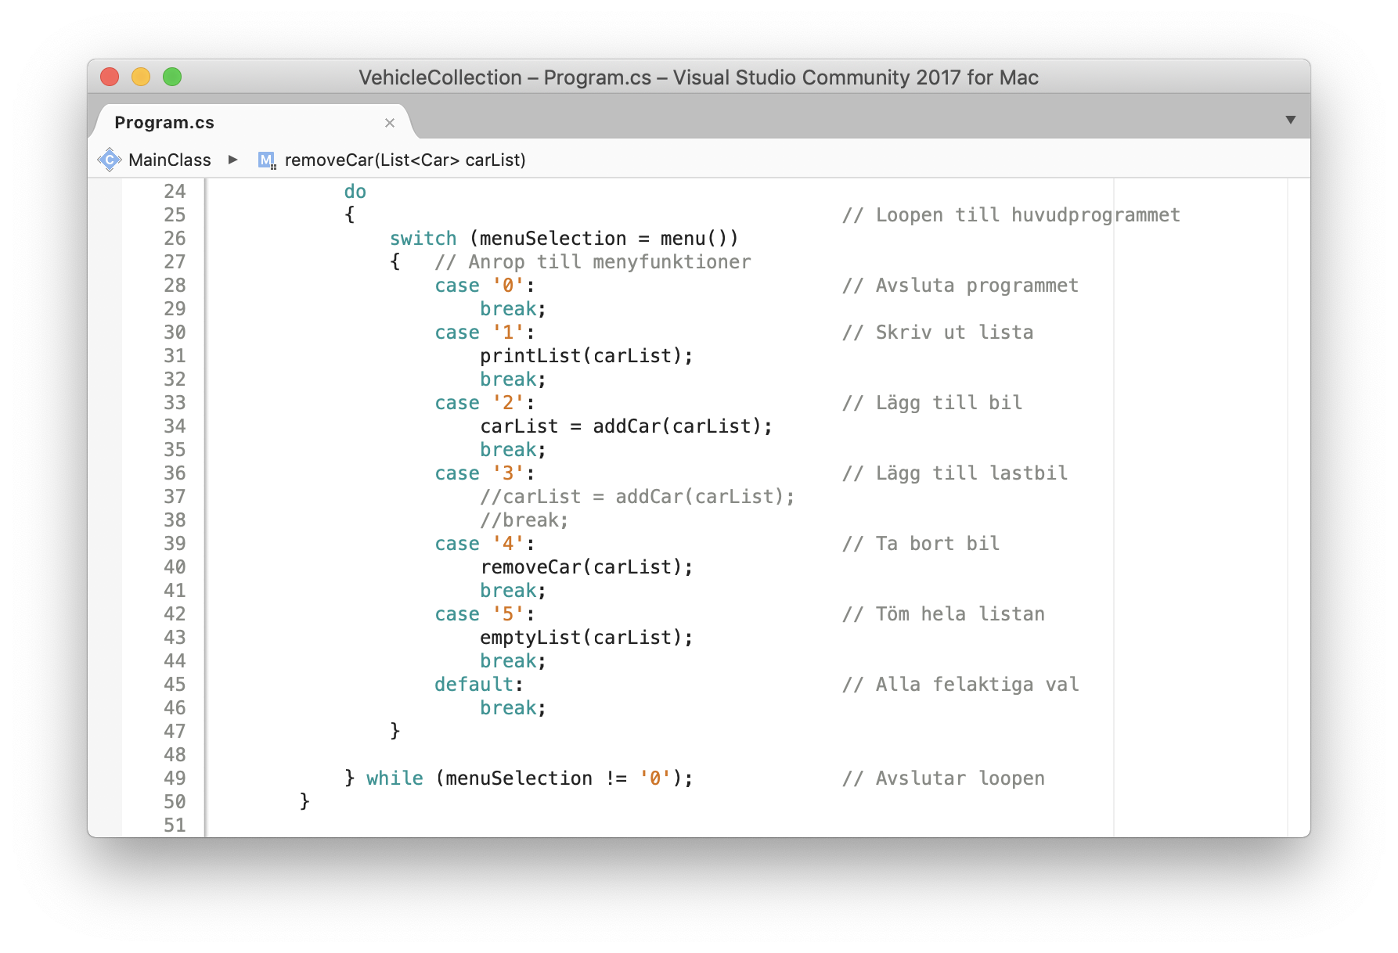Click 'while' keyword on line 49

pos(395,779)
